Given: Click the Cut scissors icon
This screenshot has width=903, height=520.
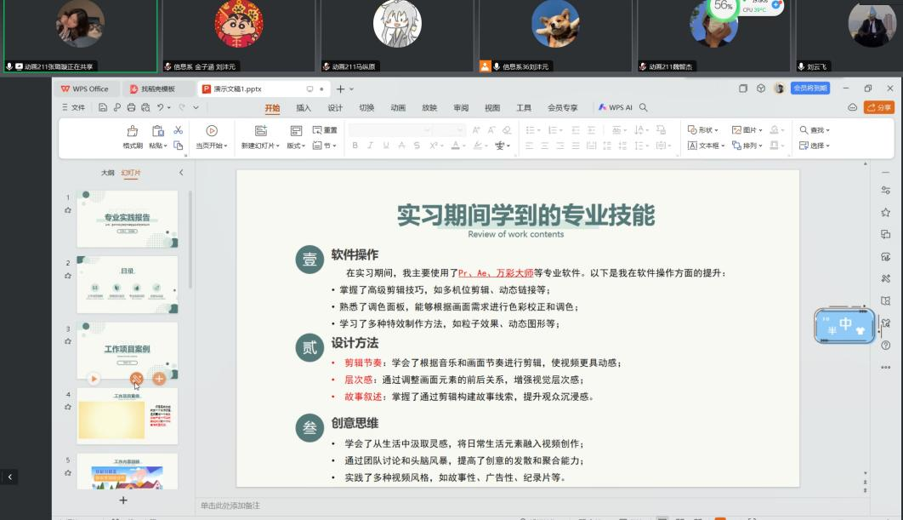Looking at the screenshot, I should (x=178, y=130).
